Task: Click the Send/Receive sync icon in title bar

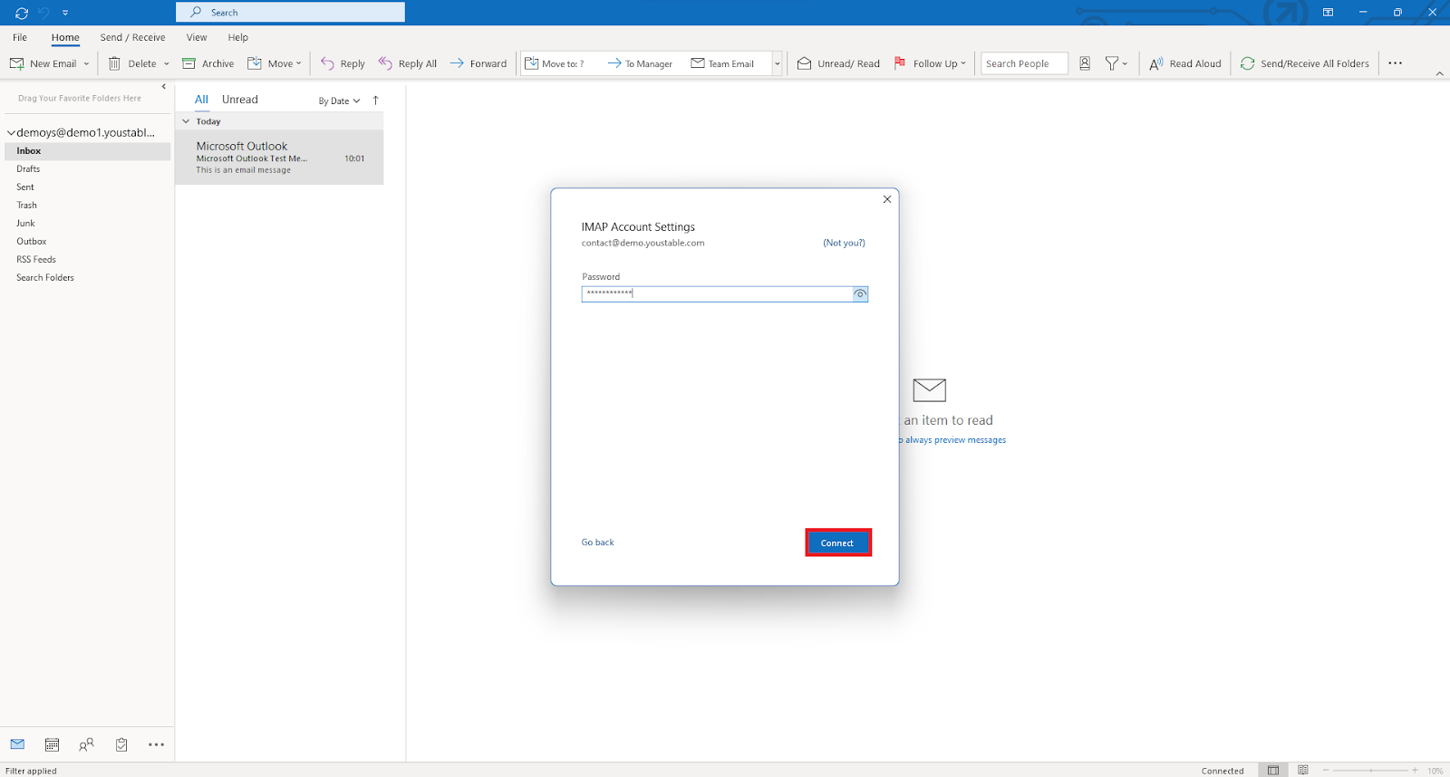Action: coord(22,13)
